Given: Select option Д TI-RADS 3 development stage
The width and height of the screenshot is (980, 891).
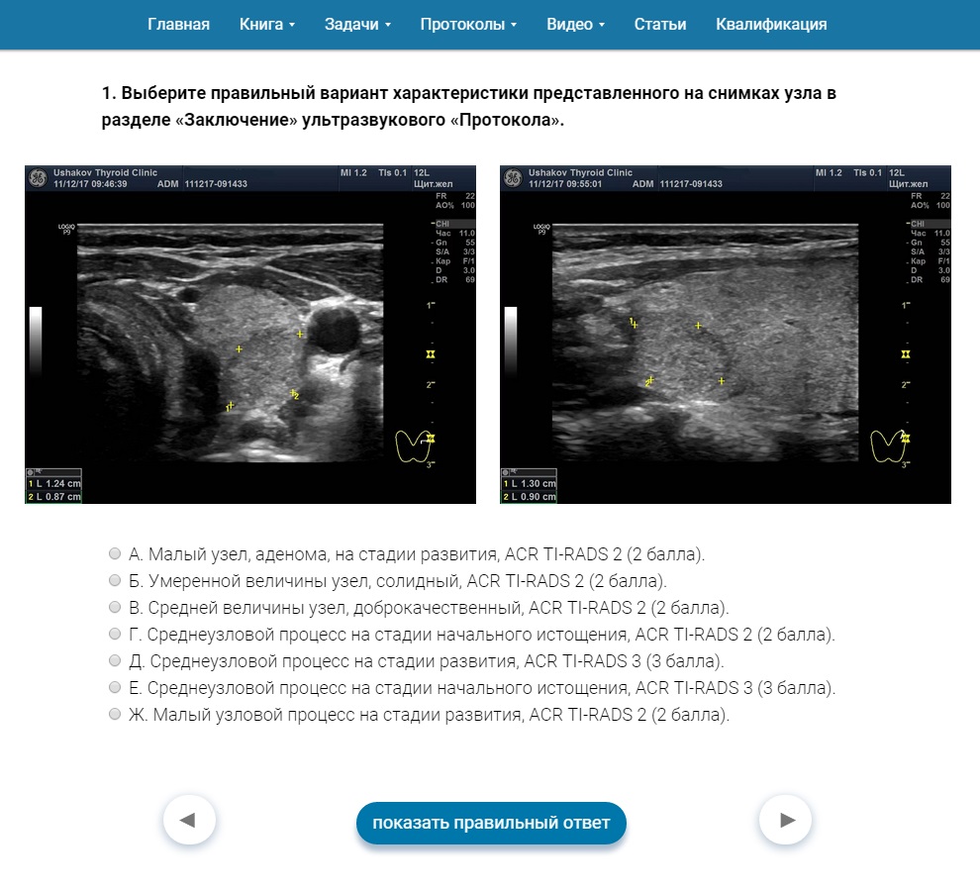Looking at the screenshot, I should click(x=115, y=660).
